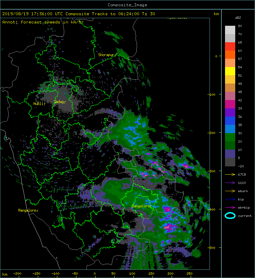This screenshot has height=278, width=255.
Task: Click the 150 km axis tick label
Action: [x=151, y=274]
